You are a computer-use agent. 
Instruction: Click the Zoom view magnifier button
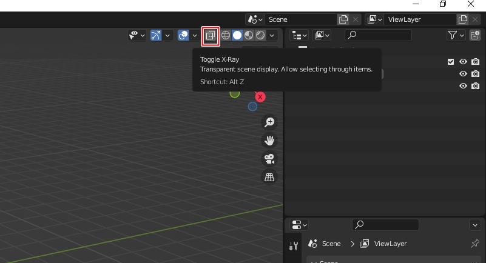tap(269, 122)
